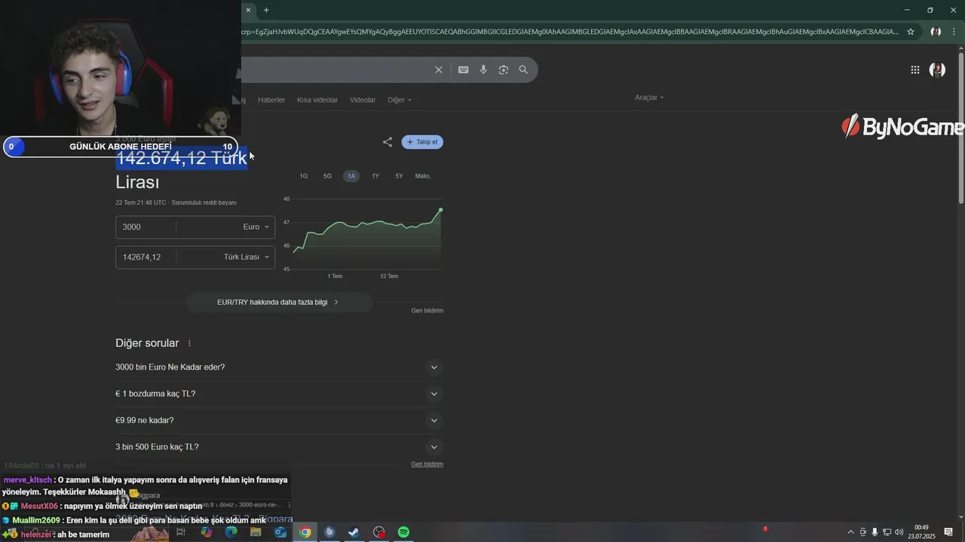Open the taskbar clock showing 00:49

coord(921,532)
